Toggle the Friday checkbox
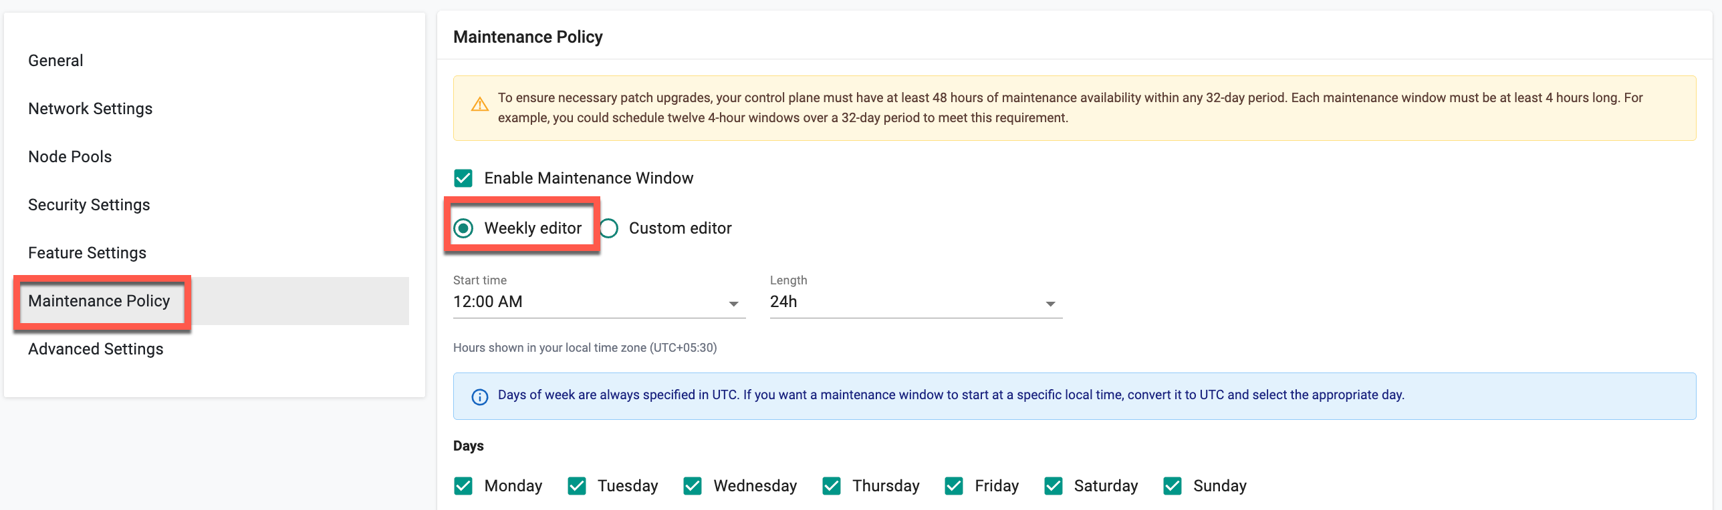The image size is (1722, 510). (954, 486)
